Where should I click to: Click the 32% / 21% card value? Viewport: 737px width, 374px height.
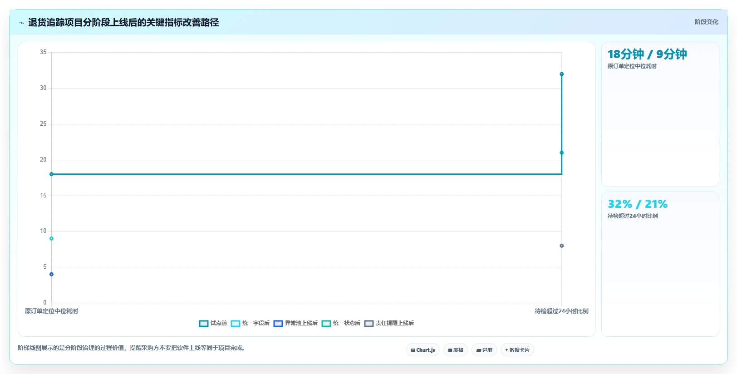pos(638,204)
